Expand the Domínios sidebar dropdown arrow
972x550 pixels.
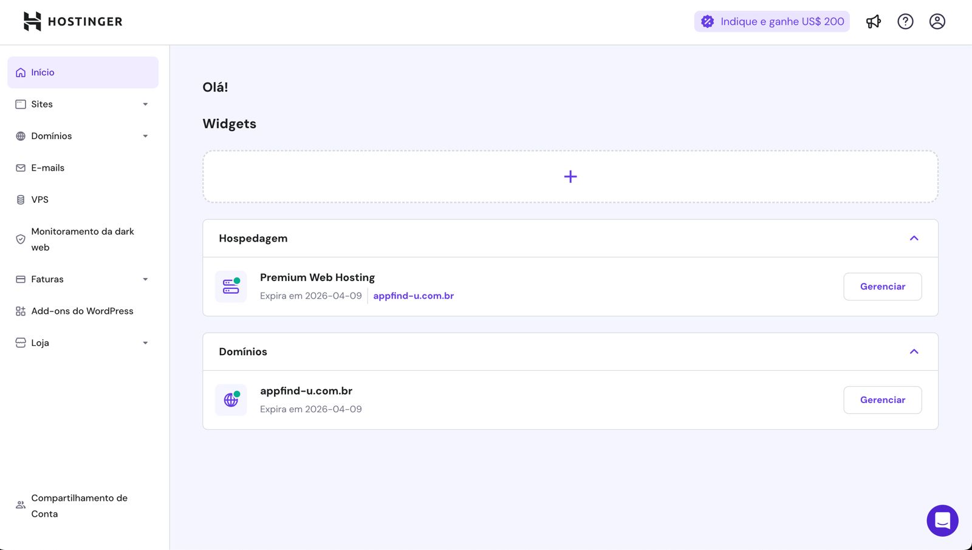tap(145, 136)
